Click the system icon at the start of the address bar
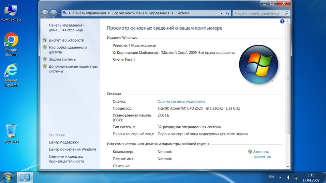 pos(65,13)
